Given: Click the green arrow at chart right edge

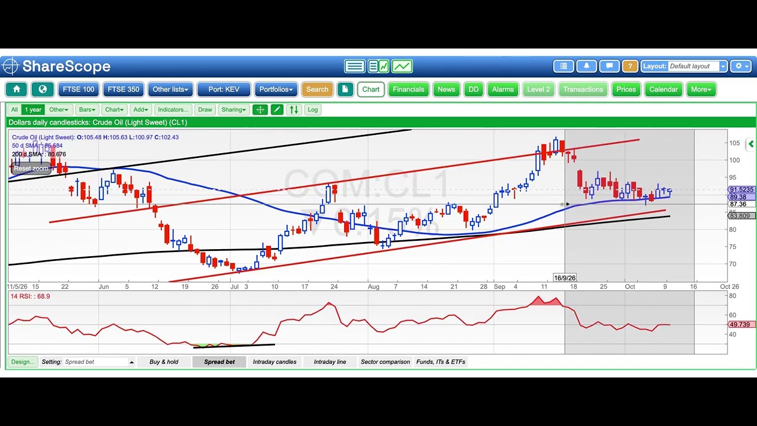Looking at the screenshot, I should [x=750, y=144].
